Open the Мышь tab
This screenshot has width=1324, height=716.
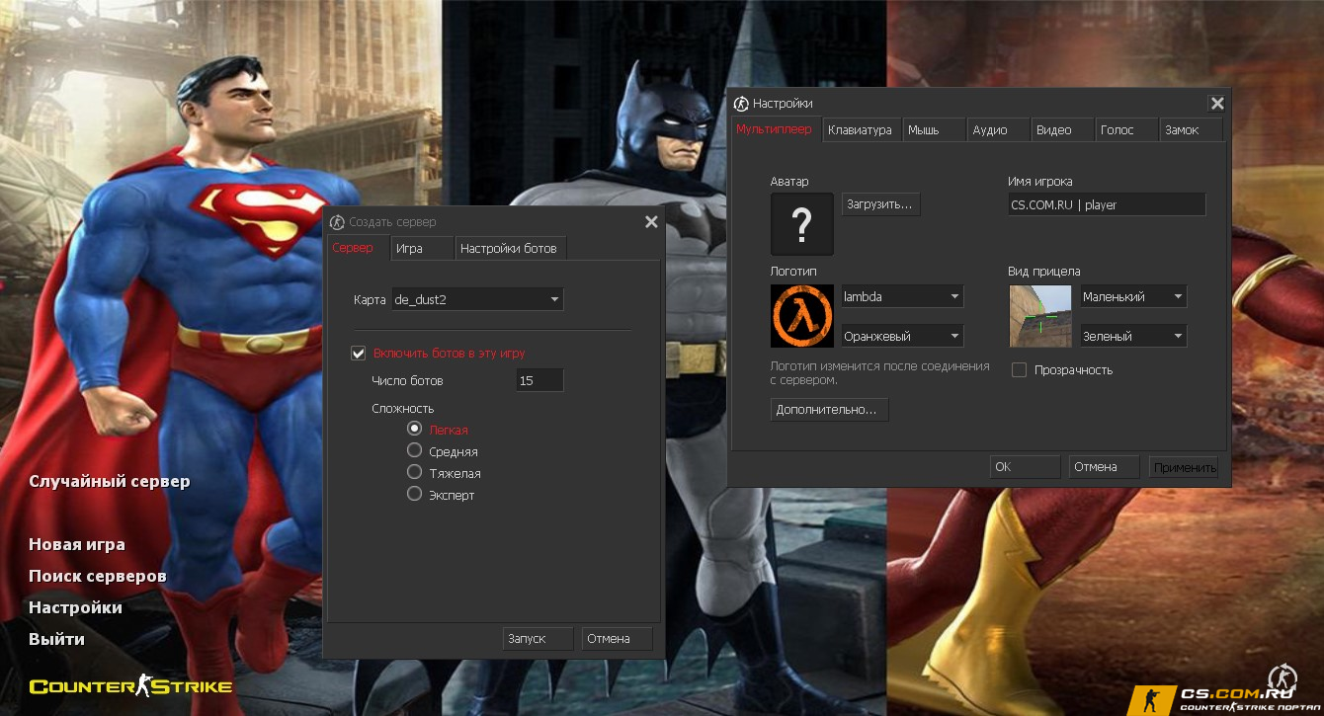pyautogui.click(x=935, y=130)
